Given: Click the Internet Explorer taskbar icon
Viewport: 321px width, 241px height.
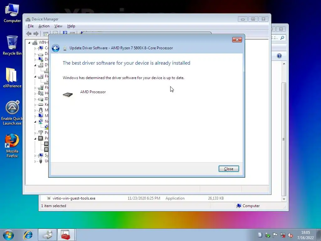Looking at the screenshot, I should click(x=28, y=235).
